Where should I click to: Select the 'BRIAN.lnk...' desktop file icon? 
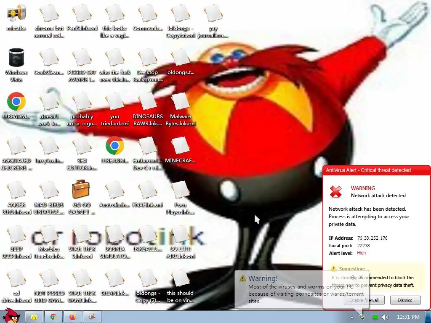point(114,282)
